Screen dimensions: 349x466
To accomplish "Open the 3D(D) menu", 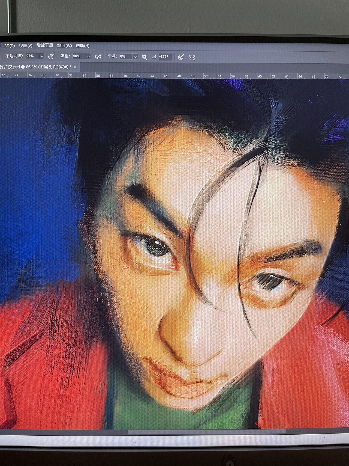I will [x=9, y=46].
